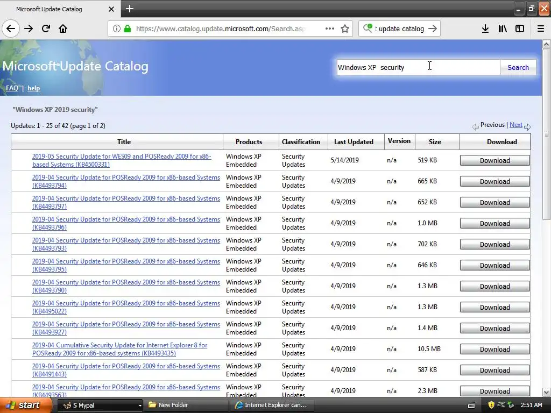551x413 pixels.
Task: Click the next page arrow icon
Action: tap(527, 127)
